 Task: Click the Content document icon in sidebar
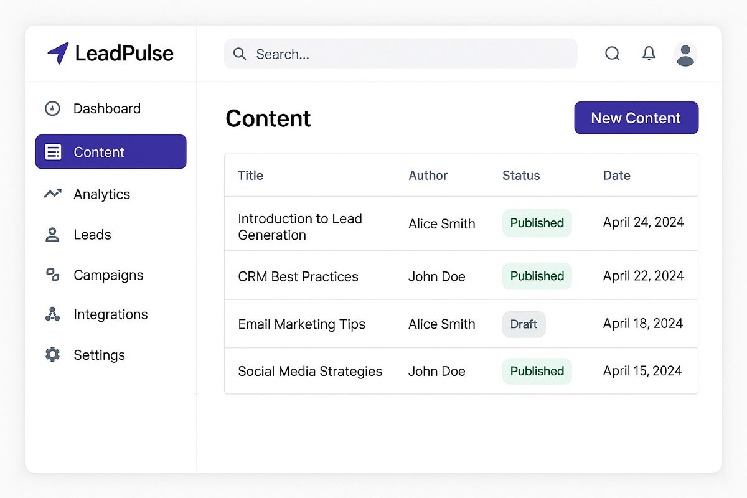(x=54, y=151)
